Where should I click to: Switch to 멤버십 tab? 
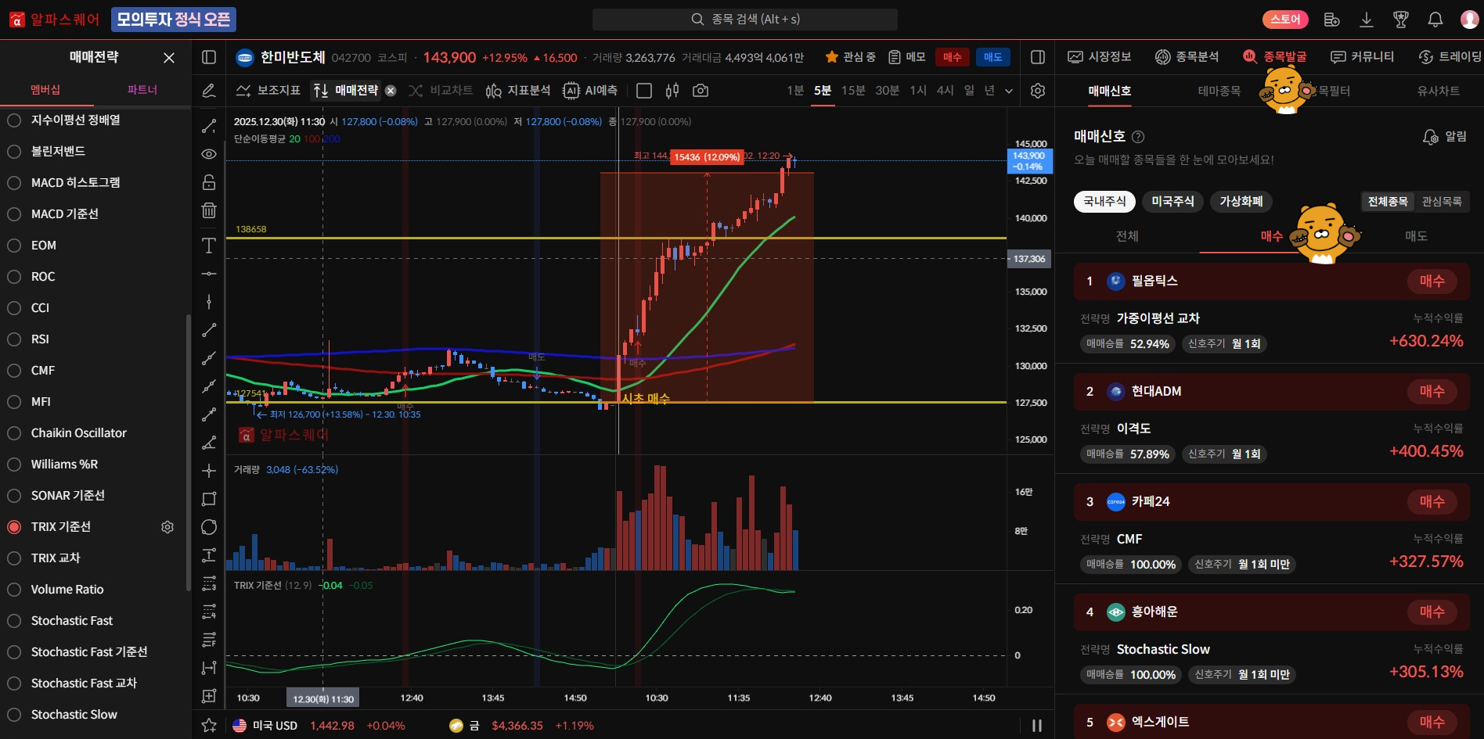coord(45,90)
